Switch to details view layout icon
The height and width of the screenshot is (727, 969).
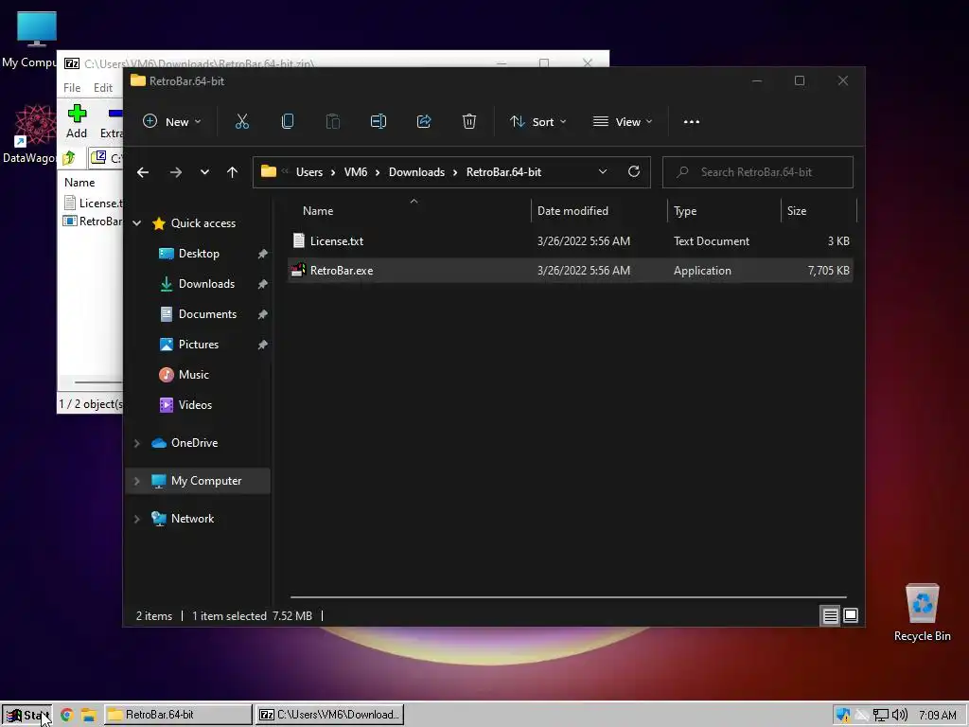(x=830, y=615)
